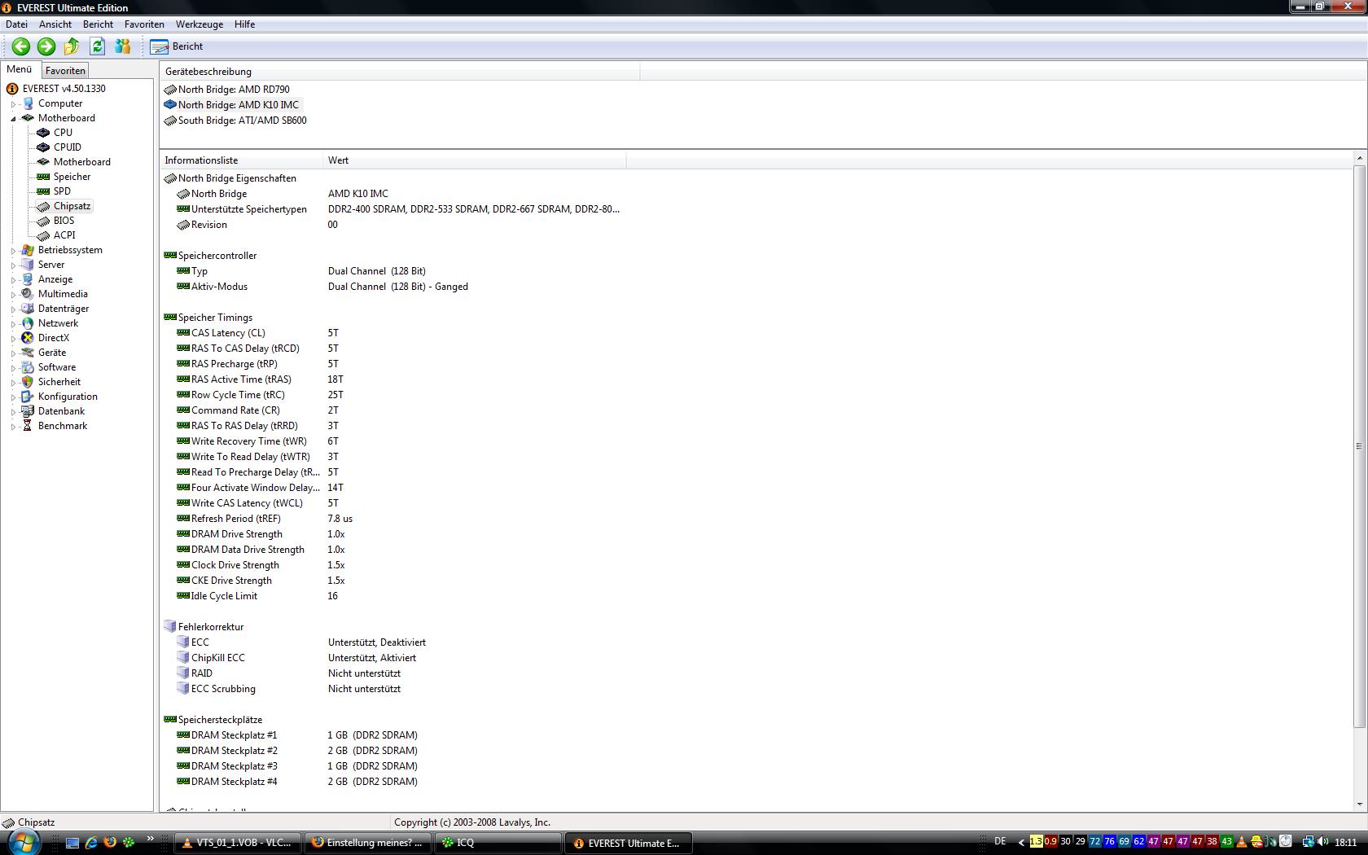Viewport: 1368px width, 855px height.
Task: Click the Chipsatz chip icon in tree
Action: 43,207
